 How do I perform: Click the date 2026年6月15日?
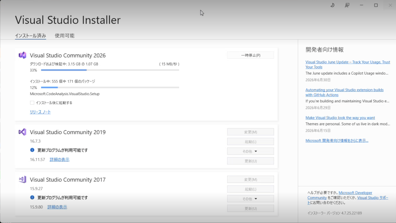pyautogui.click(x=318, y=131)
